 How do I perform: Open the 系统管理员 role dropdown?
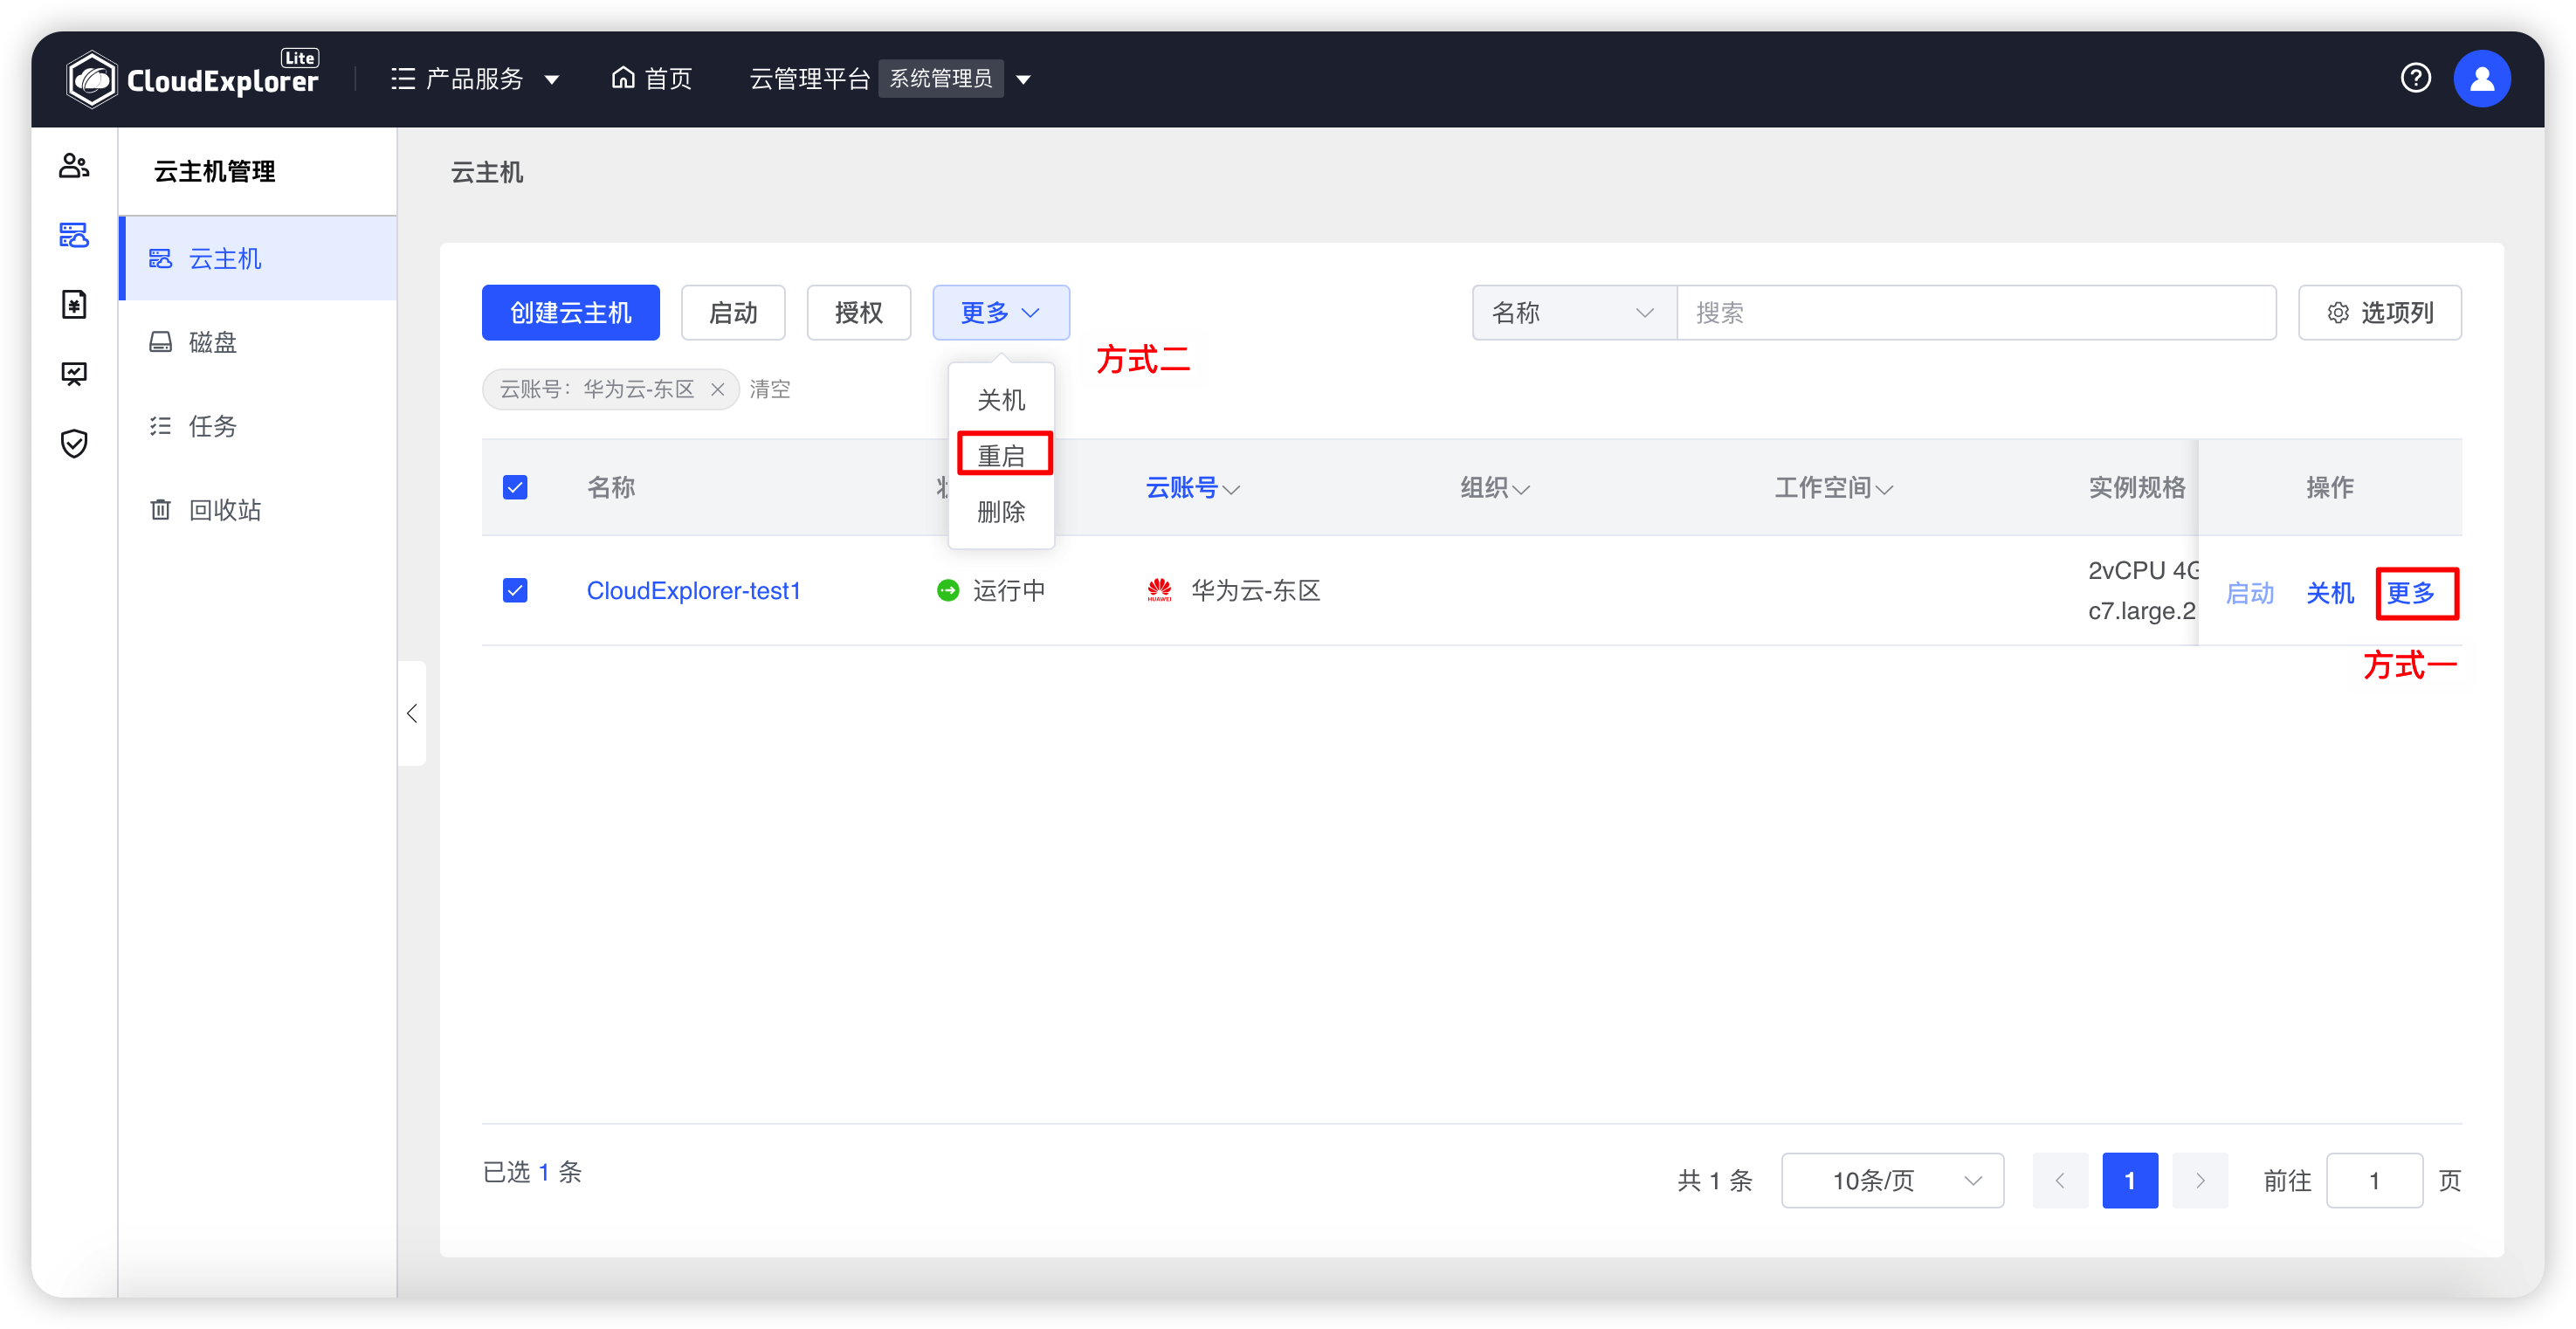coord(1023,79)
